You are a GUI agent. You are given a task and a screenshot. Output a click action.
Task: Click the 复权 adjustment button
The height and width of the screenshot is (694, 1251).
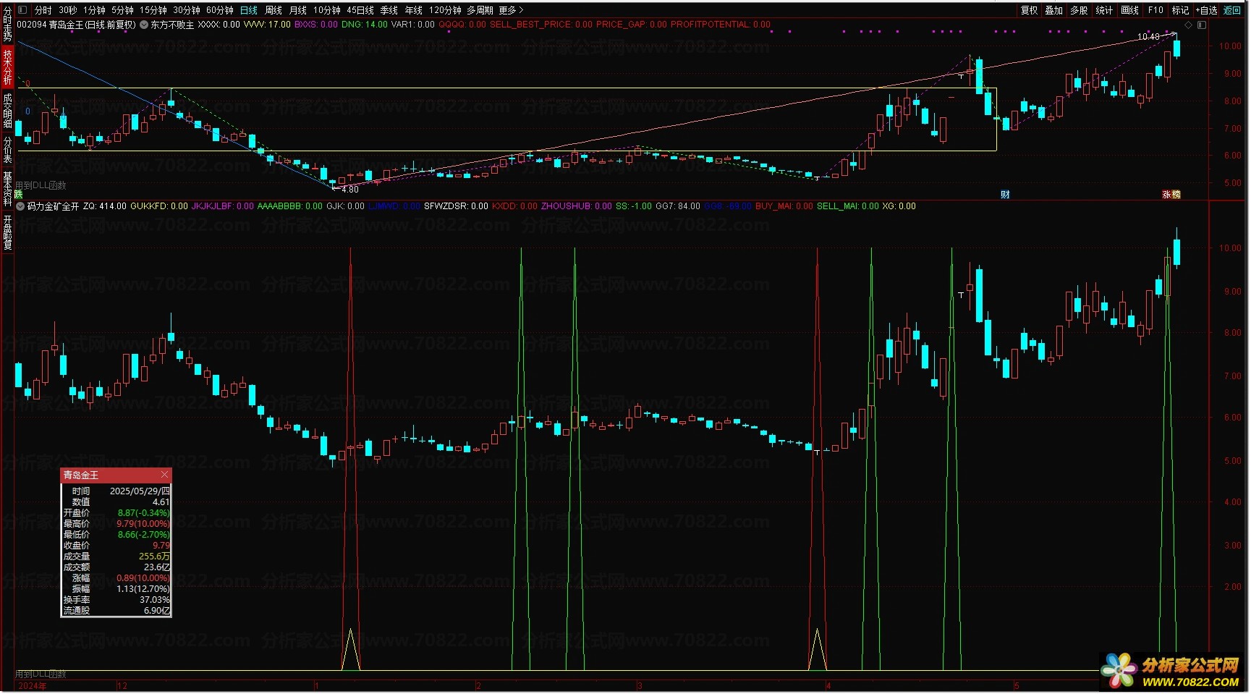pos(1029,10)
